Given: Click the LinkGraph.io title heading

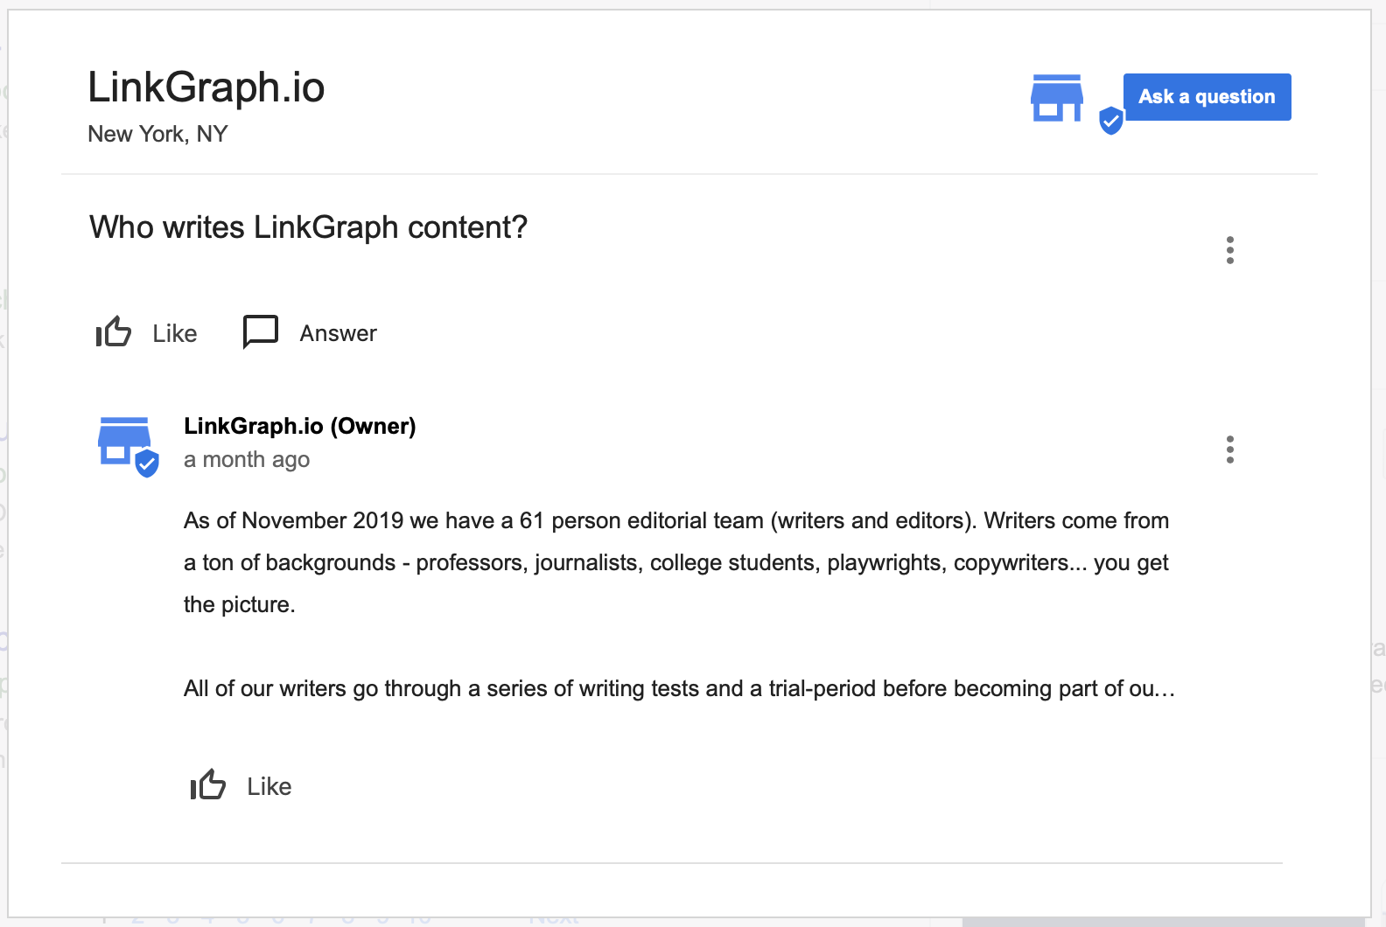Looking at the screenshot, I should click(206, 87).
